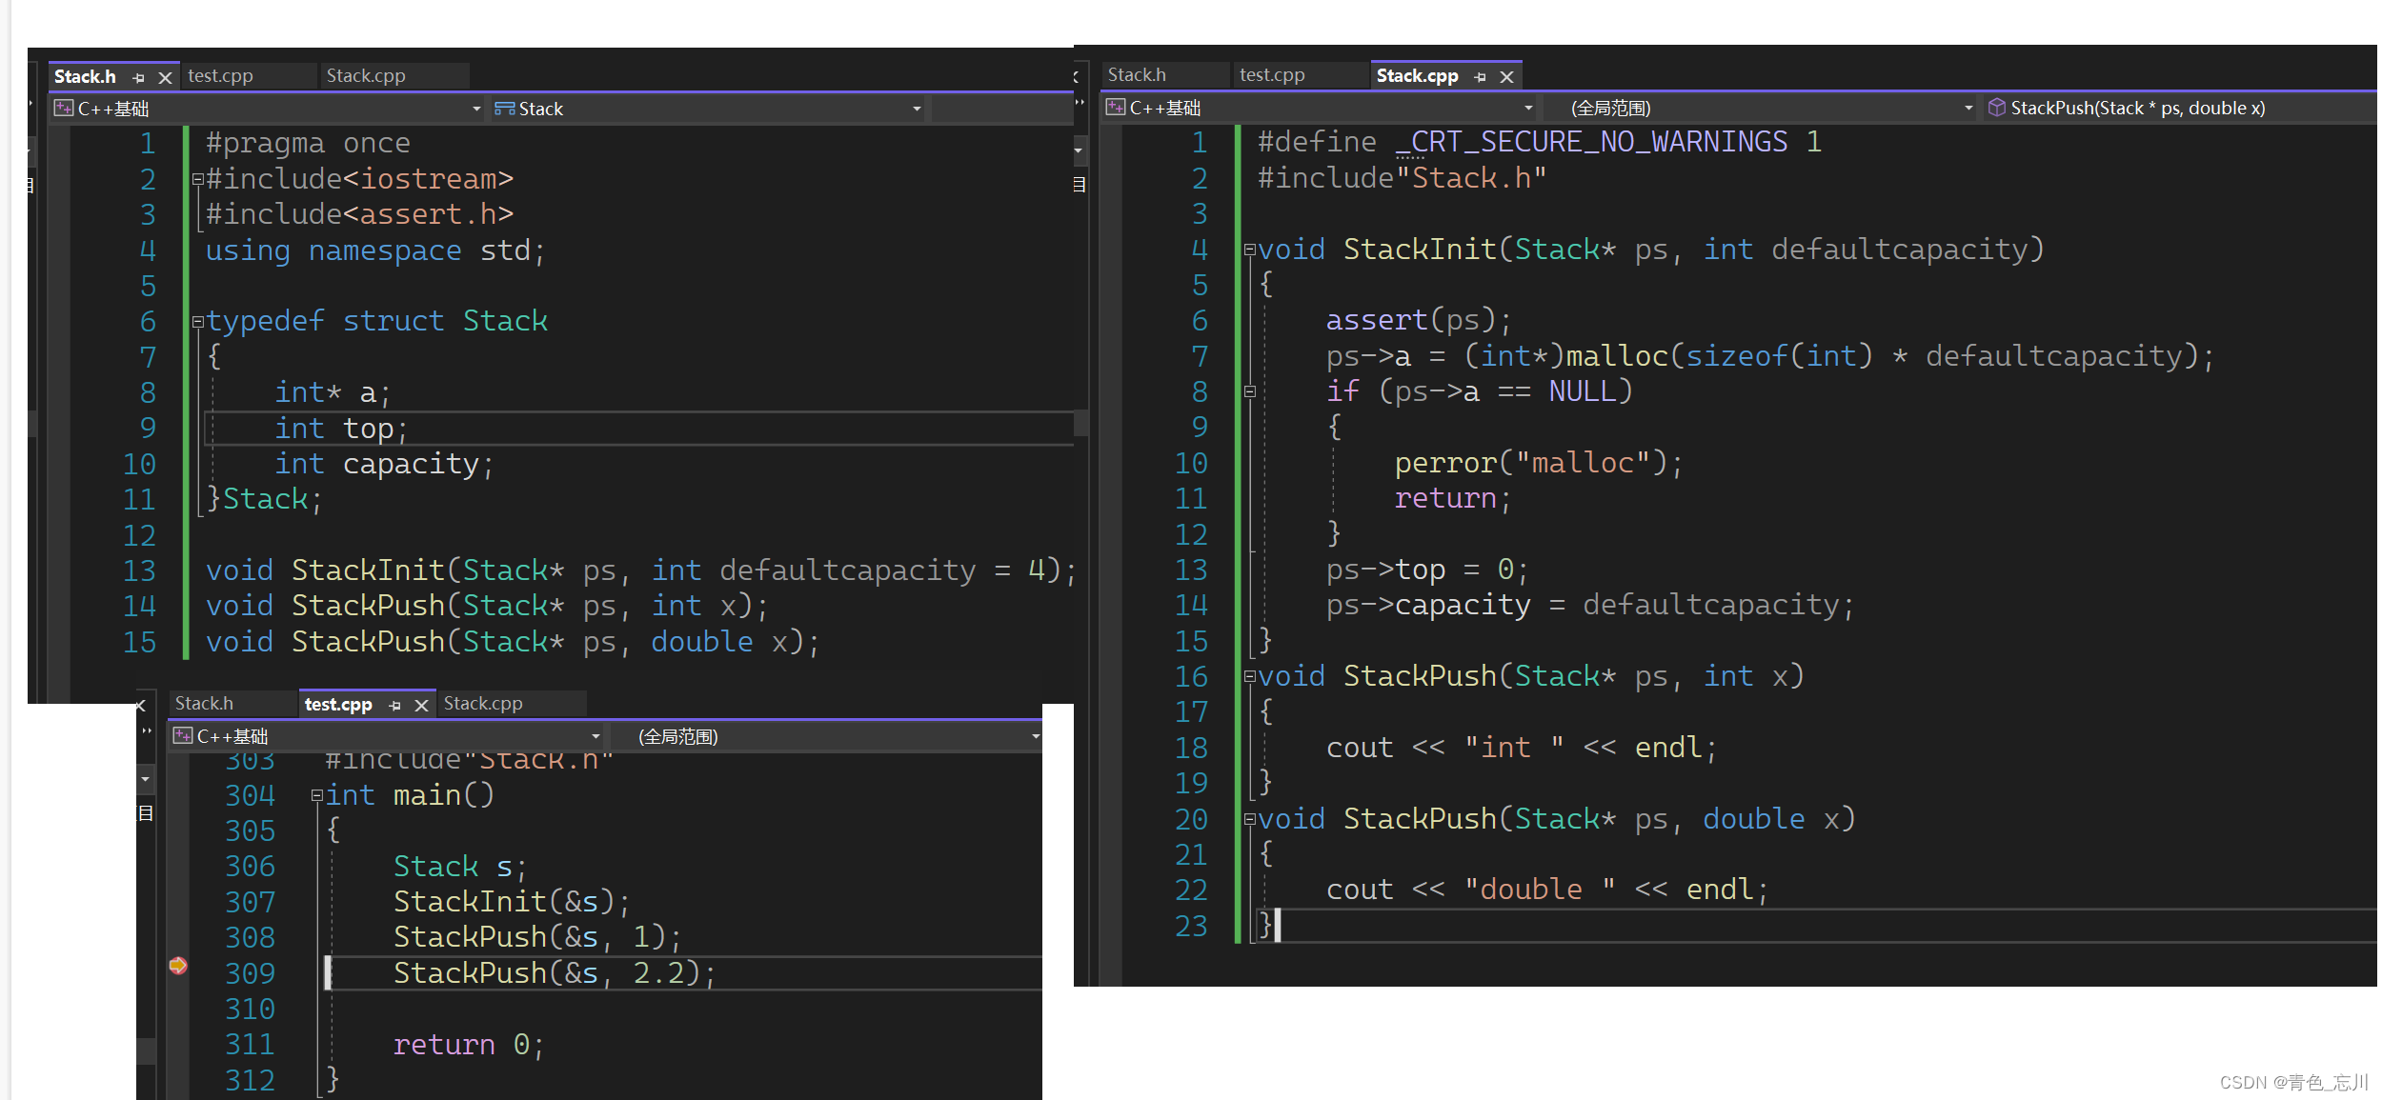Collapse the typedef struct Stack block

(198, 322)
